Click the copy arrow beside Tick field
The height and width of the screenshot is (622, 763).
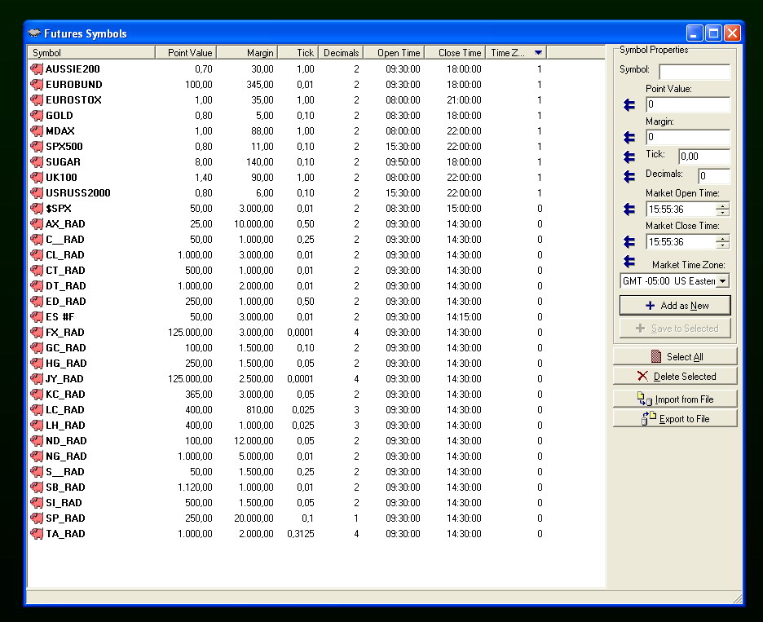[x=629, y=157]
